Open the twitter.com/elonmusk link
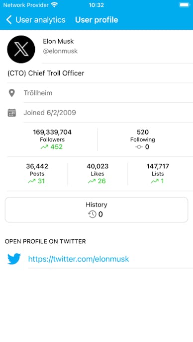This screenshot has height=342, width=193. (x=79, y=259)
